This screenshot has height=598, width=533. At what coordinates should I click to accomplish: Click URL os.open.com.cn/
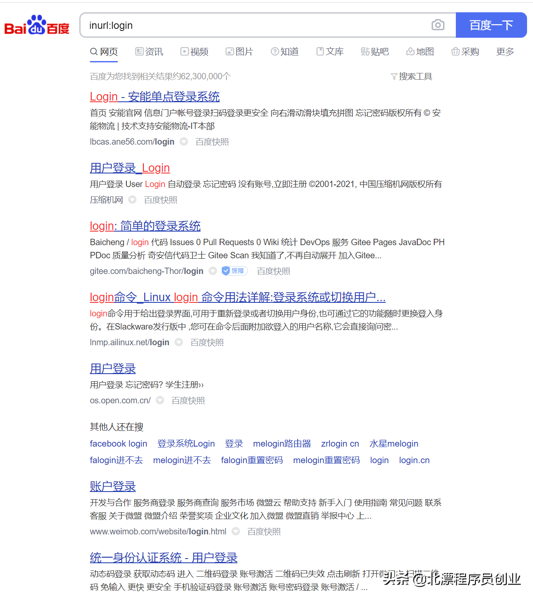[x=120, y=400]
